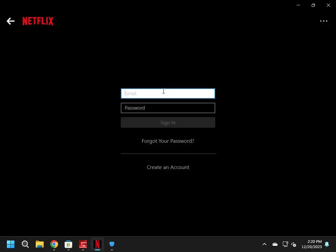Image resolution: width=336 pixels, height=252 pixels.
Task: Select the Password input field
Action: coord(168,108)
